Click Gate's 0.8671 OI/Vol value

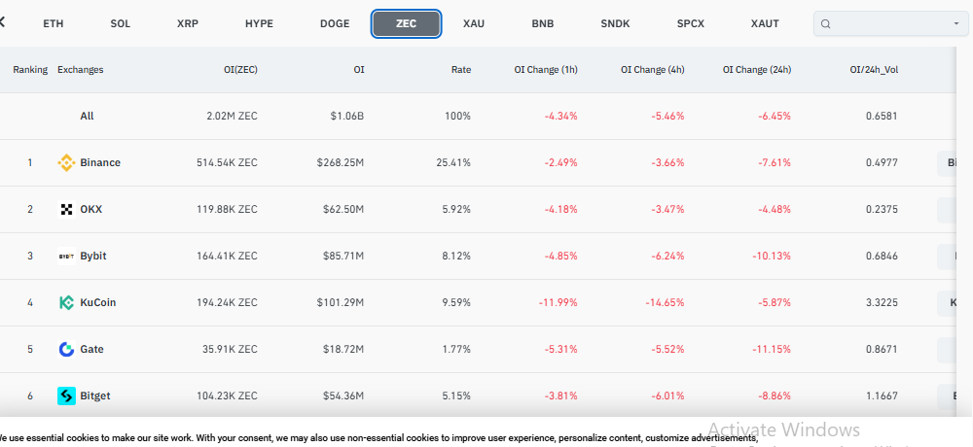882,349
